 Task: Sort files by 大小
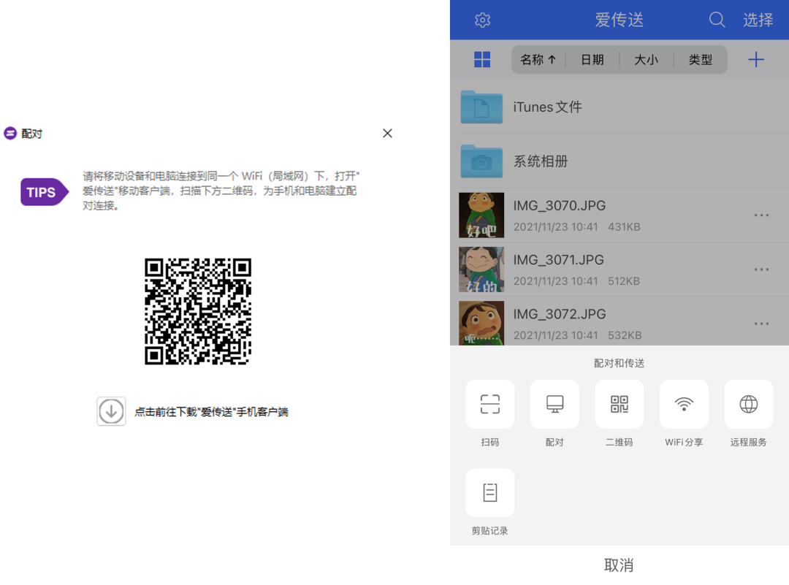click(646, 59)
